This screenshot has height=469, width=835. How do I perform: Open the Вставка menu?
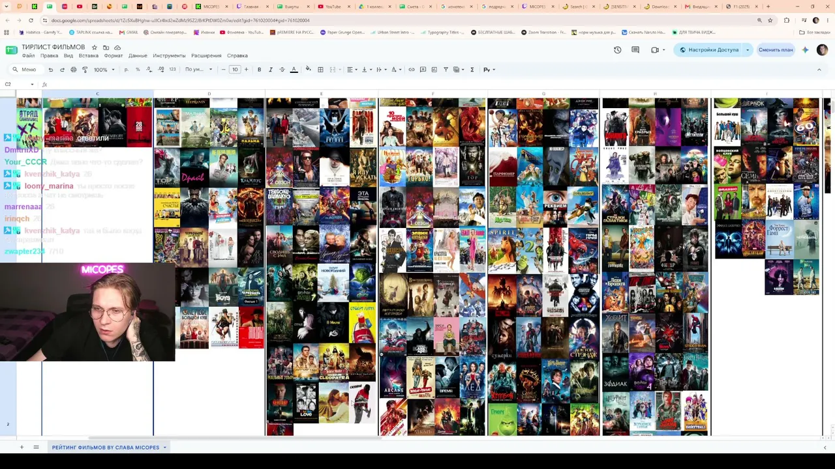click(x=89, y=56)
